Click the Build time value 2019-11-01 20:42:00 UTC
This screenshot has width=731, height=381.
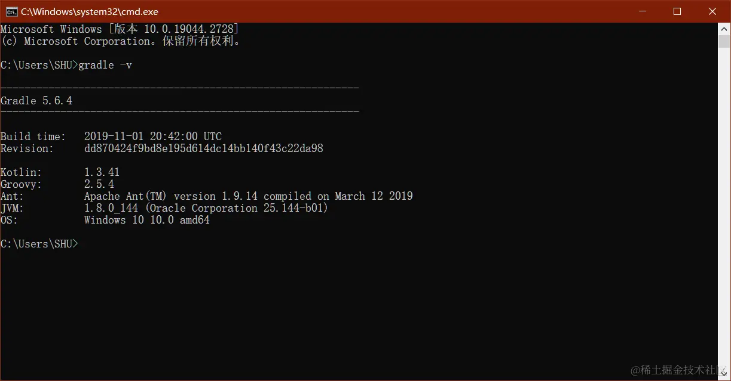pos(153,137)
